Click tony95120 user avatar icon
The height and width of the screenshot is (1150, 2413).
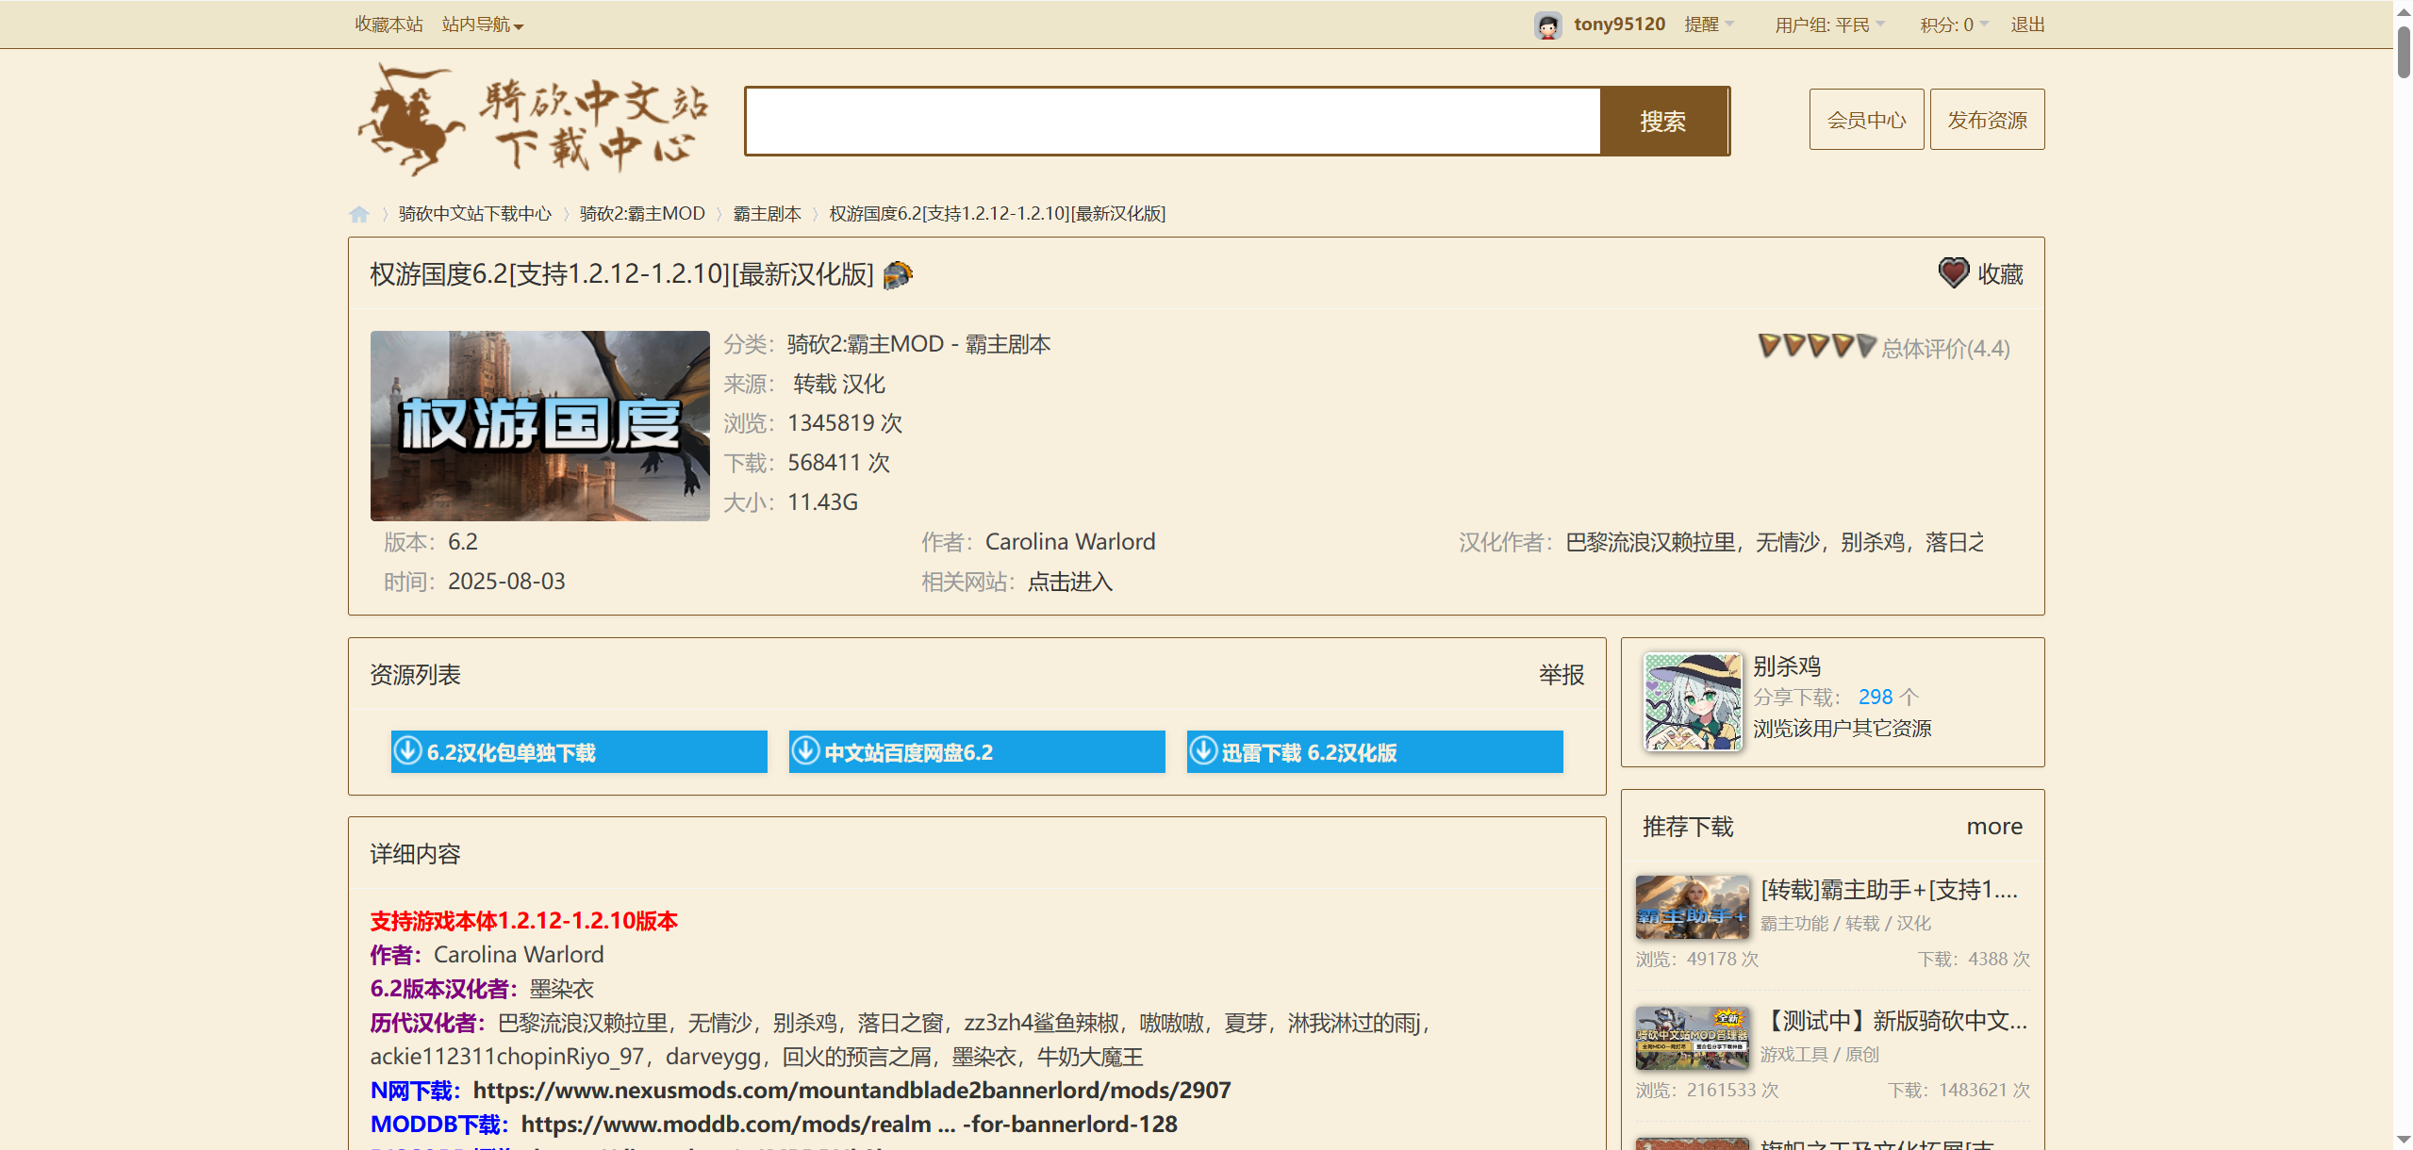(x=1546, y=25)
